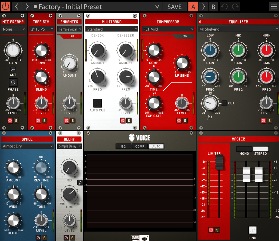The width and height of the screenshot is (279, 241).
Task: Solo the Space module
Action: [x=44, y=238]
